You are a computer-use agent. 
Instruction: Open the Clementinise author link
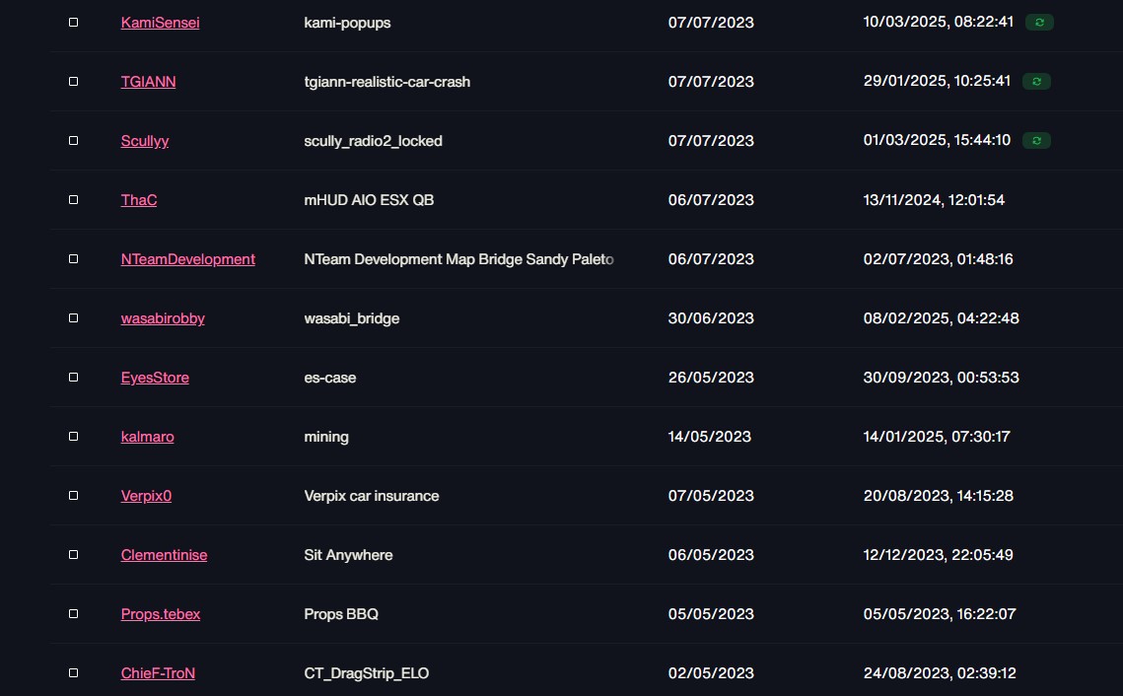[164, 555]
